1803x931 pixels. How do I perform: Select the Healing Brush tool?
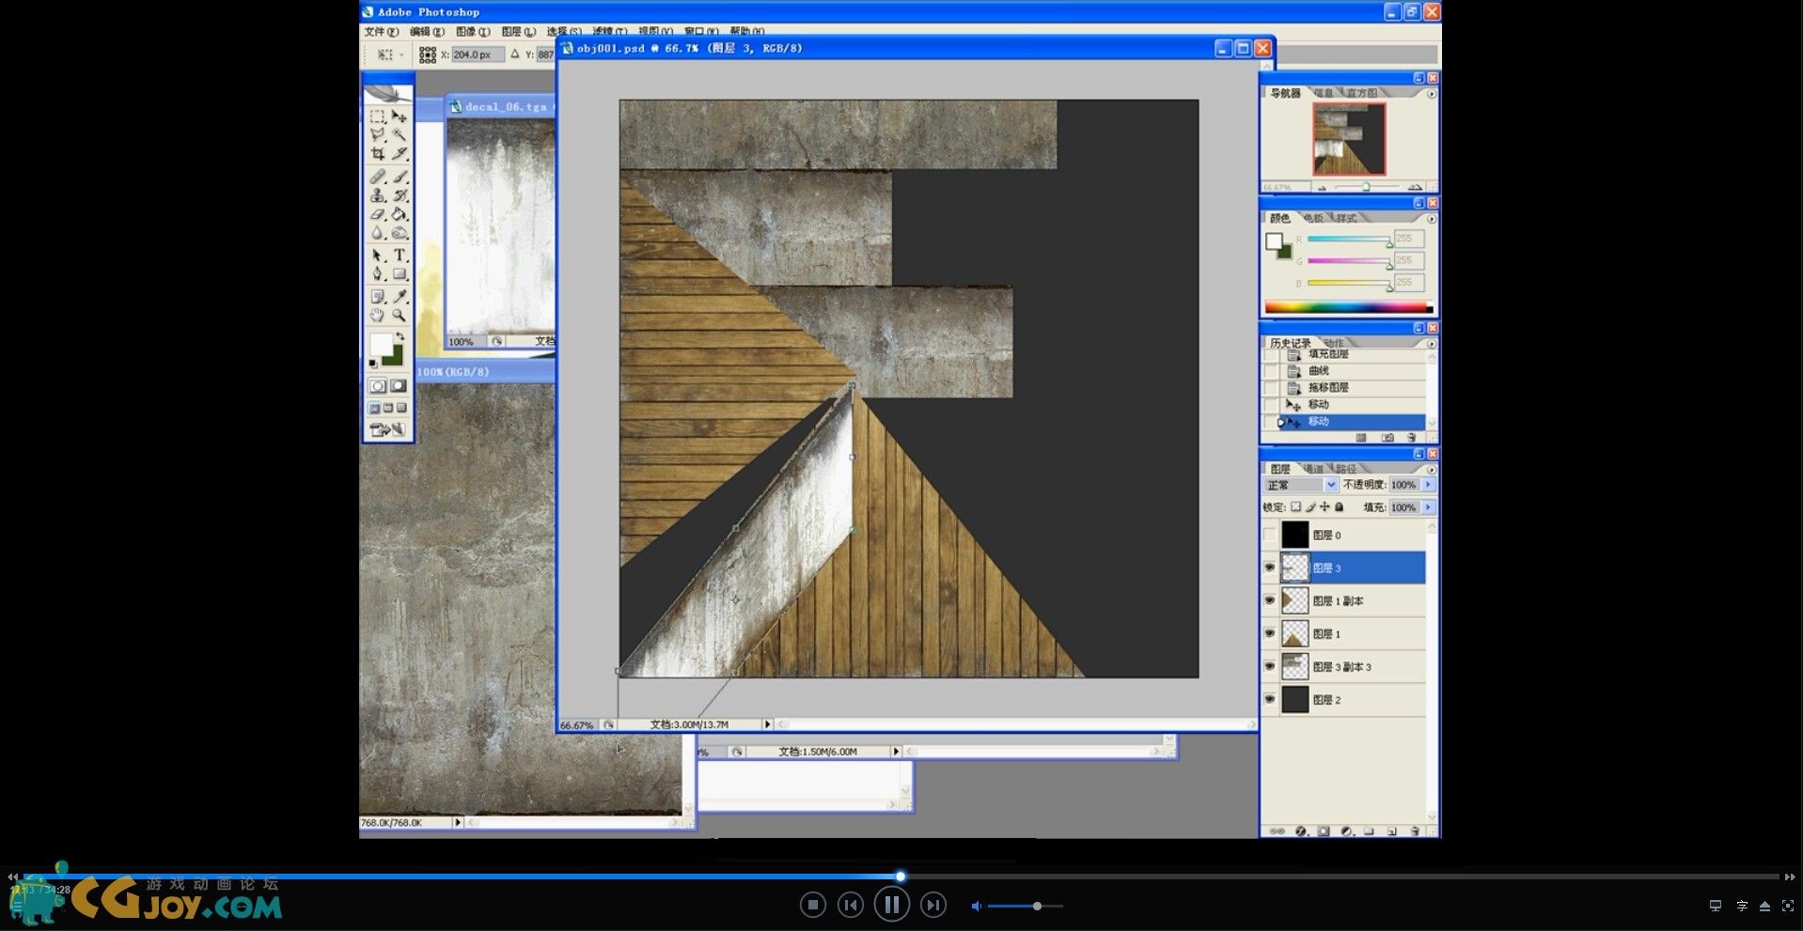click(x=378, y=177)
